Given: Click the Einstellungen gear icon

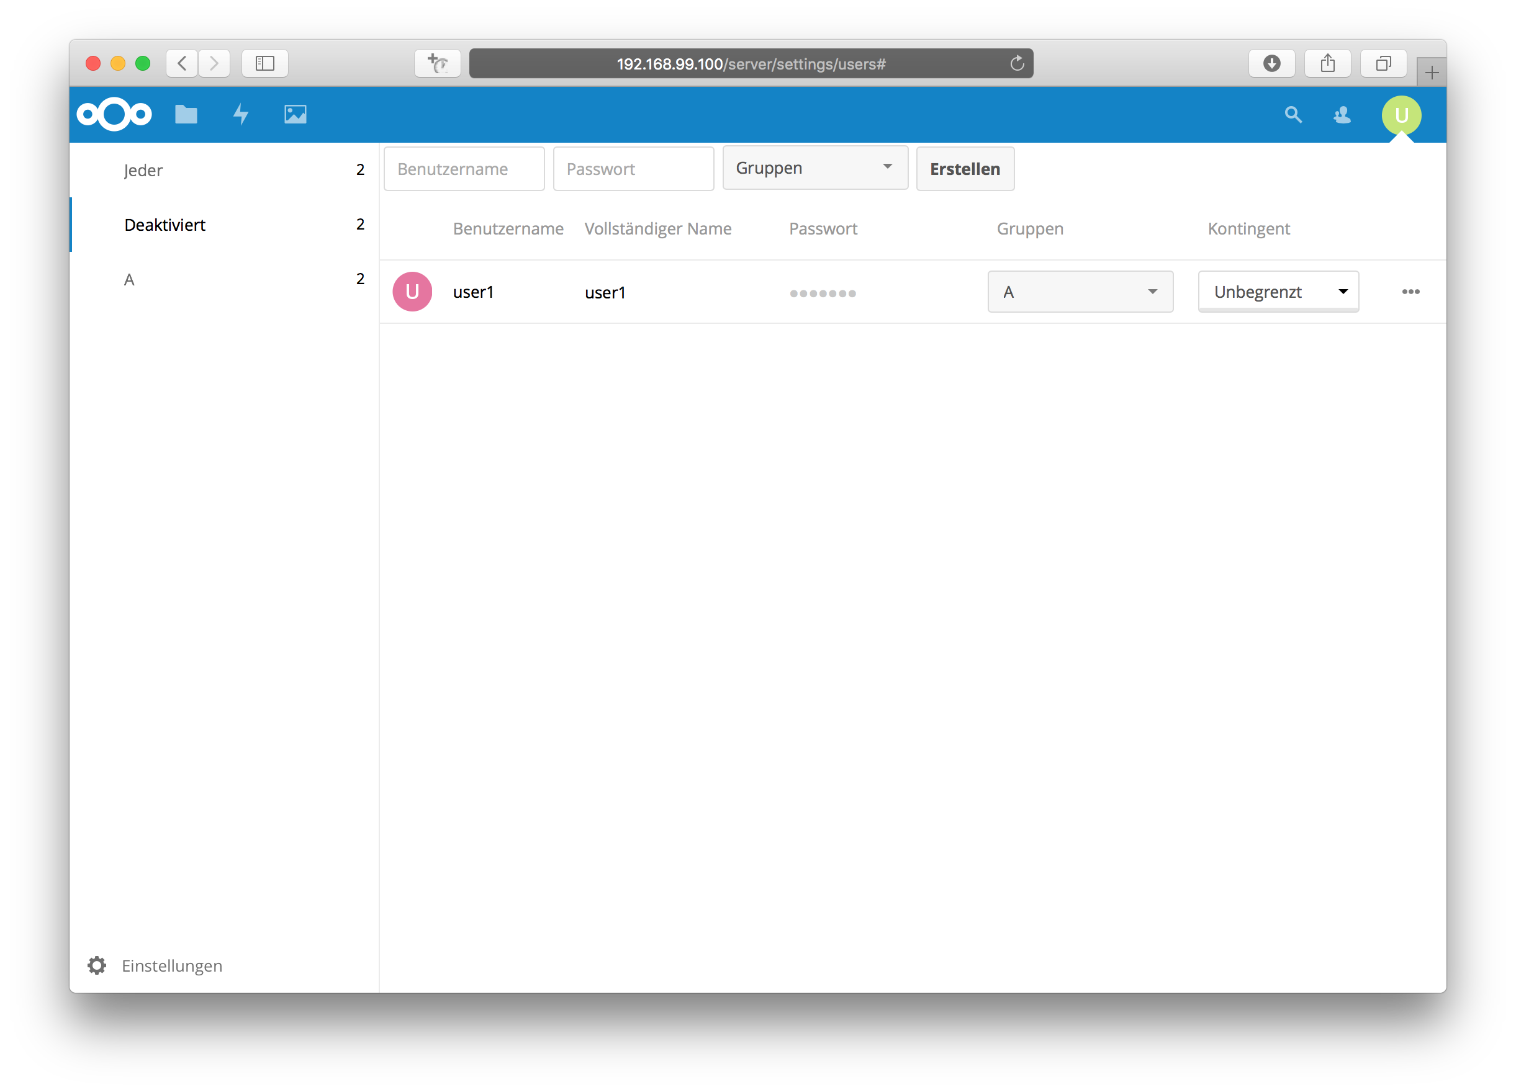Looking at the screenshot, I should point(97,965).
